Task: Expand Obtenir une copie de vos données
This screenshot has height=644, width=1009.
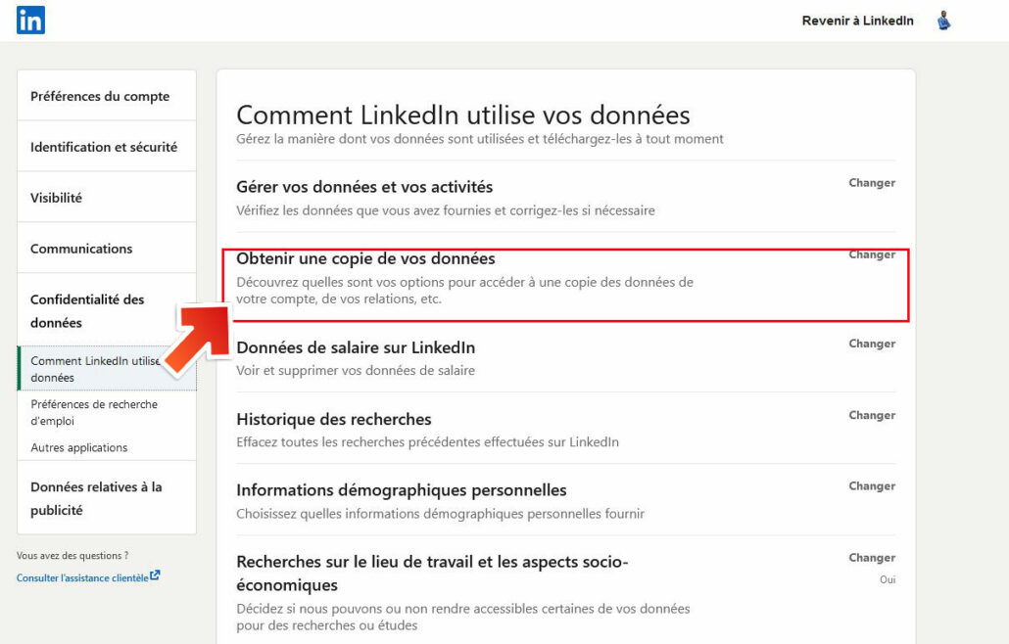Action: coord(365,258)
